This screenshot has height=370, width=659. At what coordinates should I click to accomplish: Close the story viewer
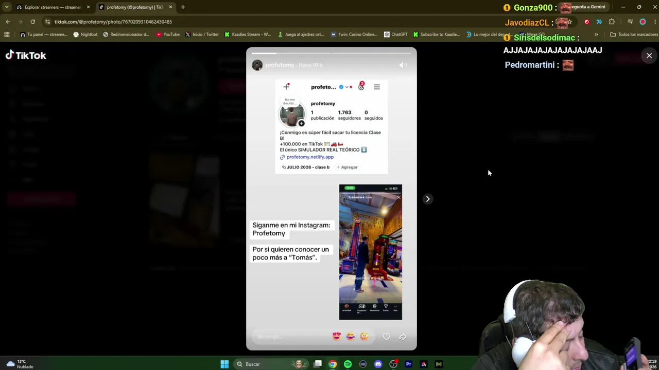pos(649,55)
